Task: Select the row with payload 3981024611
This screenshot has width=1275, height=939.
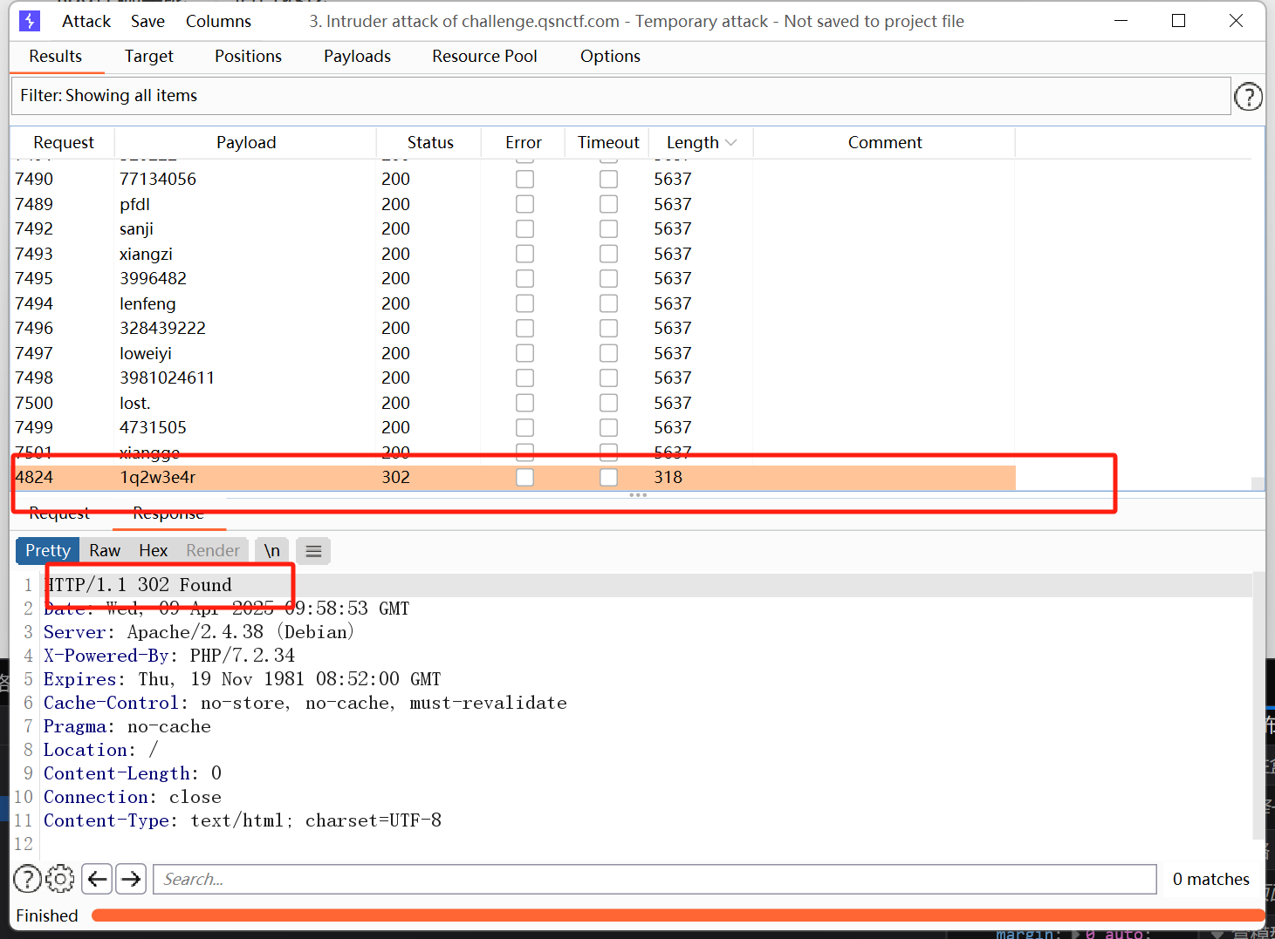Action: pos(513,378)
